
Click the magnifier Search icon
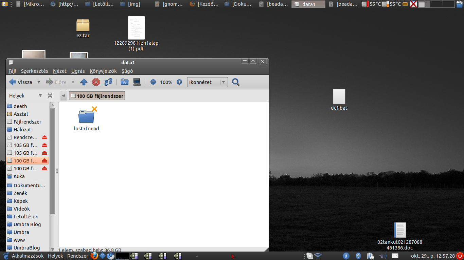click(236, 82)
